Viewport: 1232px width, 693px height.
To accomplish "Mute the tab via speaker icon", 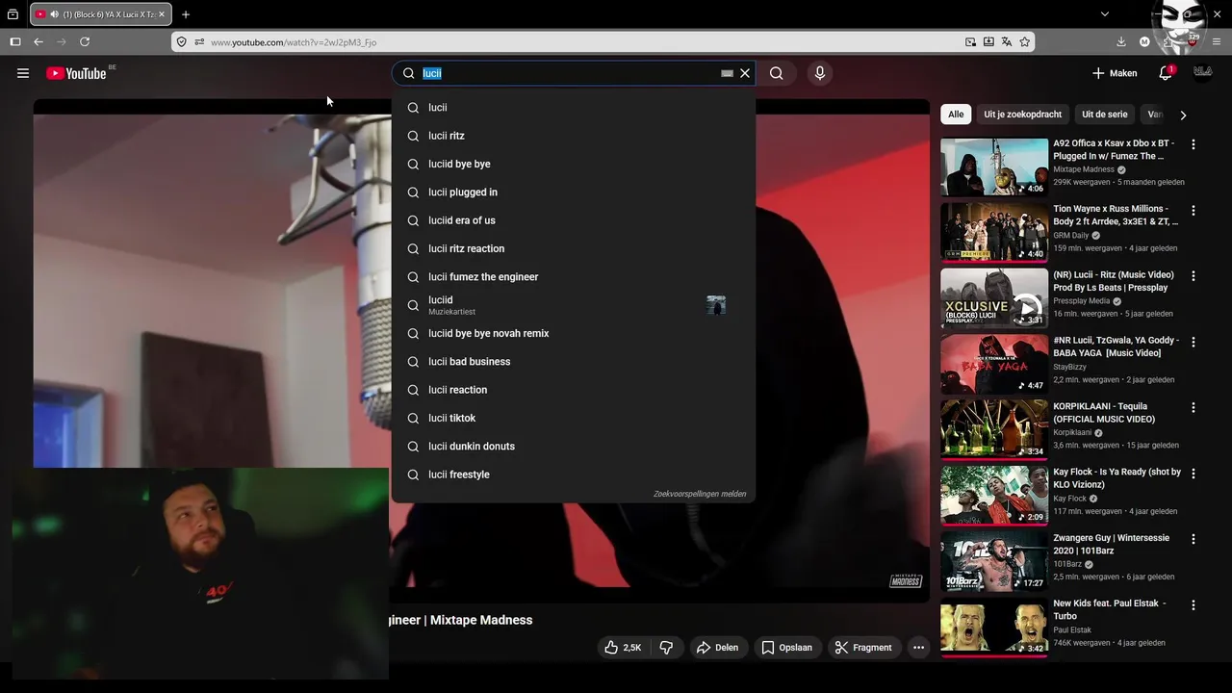I will point(54,14).
